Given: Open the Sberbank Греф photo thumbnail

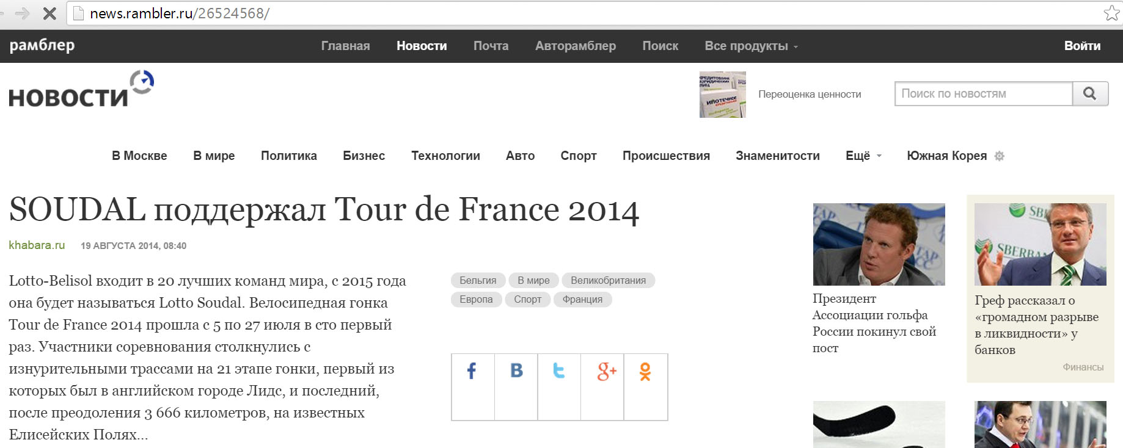Looking at the screenshot, I should (x=1041, y=244).
